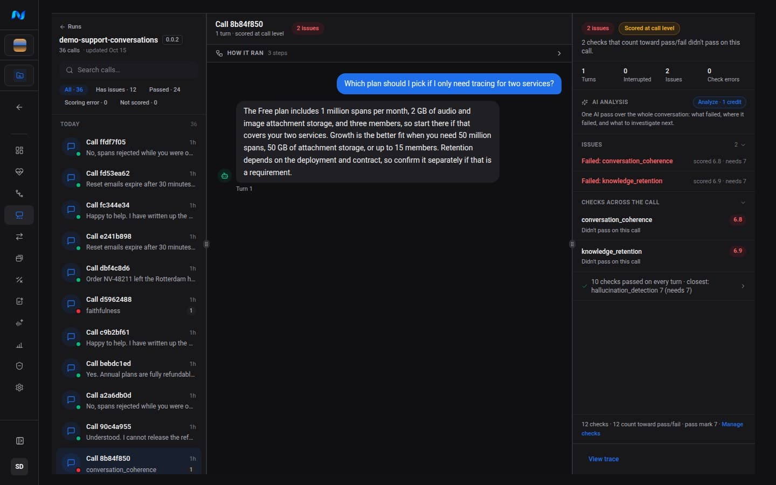Filter calls by Scoring error · 0
This screenshot has width=776, height=485.
point(86,102)
